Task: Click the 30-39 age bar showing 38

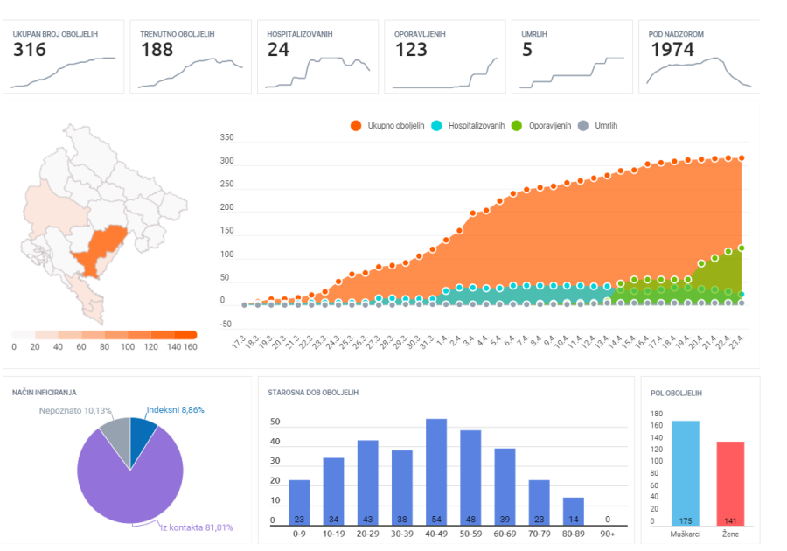Action: [402, 488]
